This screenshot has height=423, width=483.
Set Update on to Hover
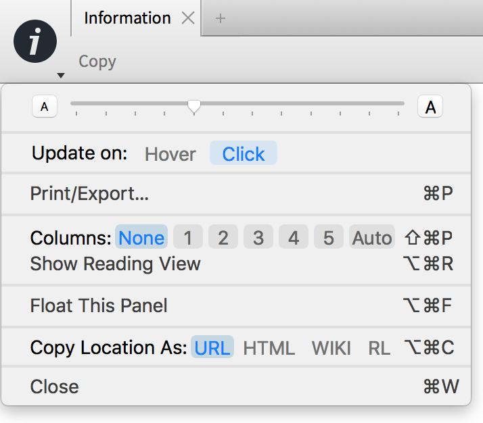(x=170, y=153)
